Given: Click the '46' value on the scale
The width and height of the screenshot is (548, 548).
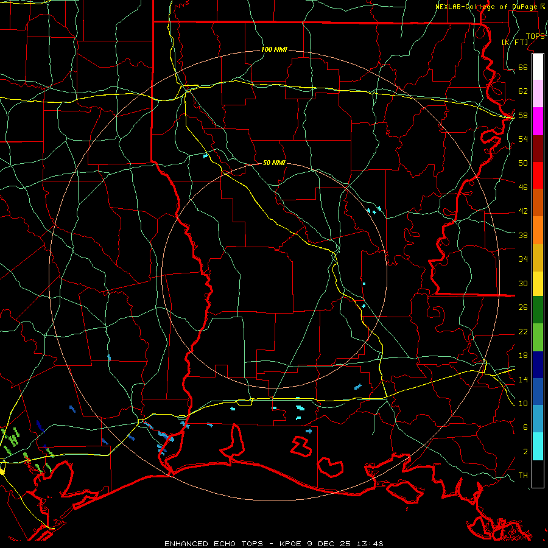Looking at the screenshot, I should tap(523, 187).
